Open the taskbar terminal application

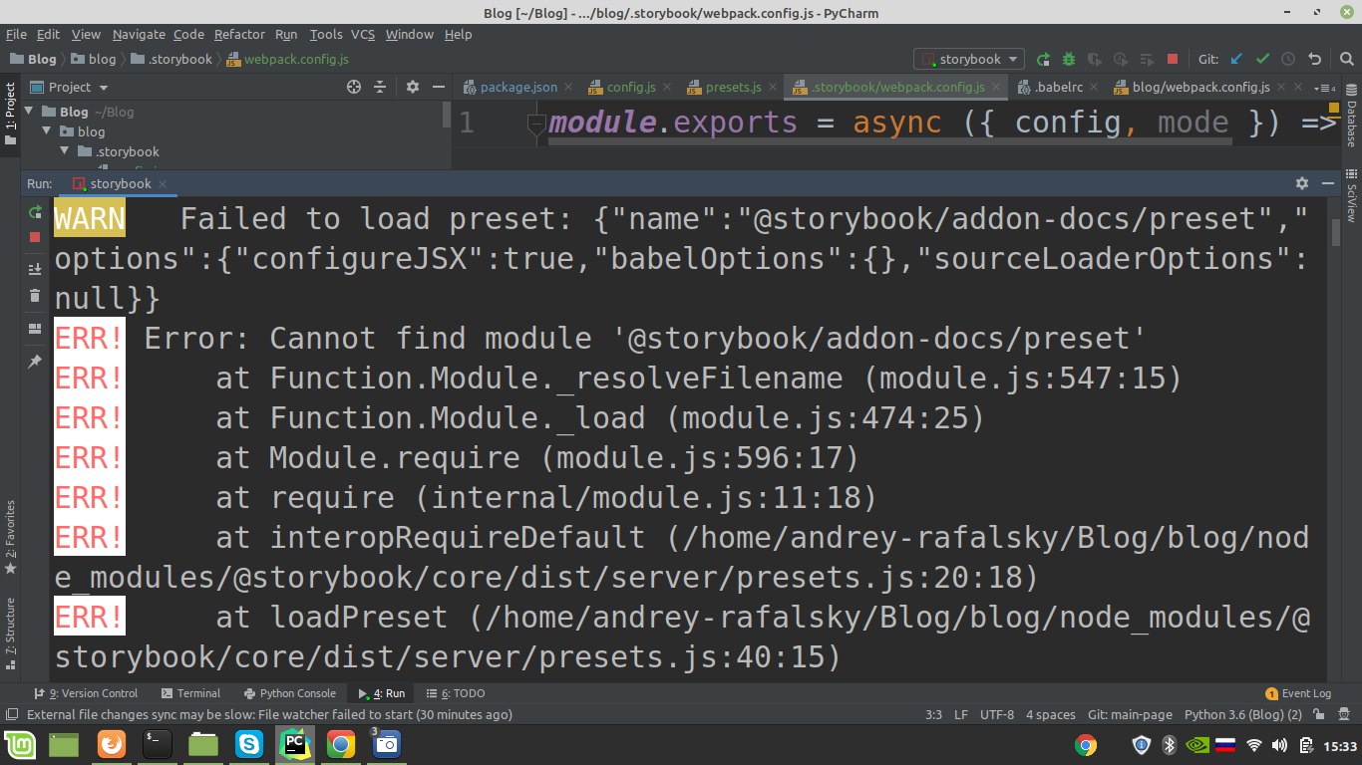pos(157,744)
